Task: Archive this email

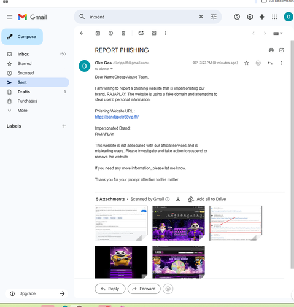Action: click(x=98, y=33)
